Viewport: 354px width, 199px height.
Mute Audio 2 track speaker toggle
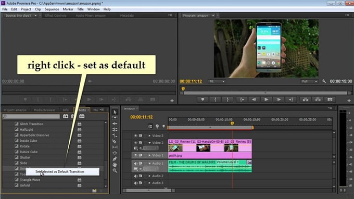(135, 176)
